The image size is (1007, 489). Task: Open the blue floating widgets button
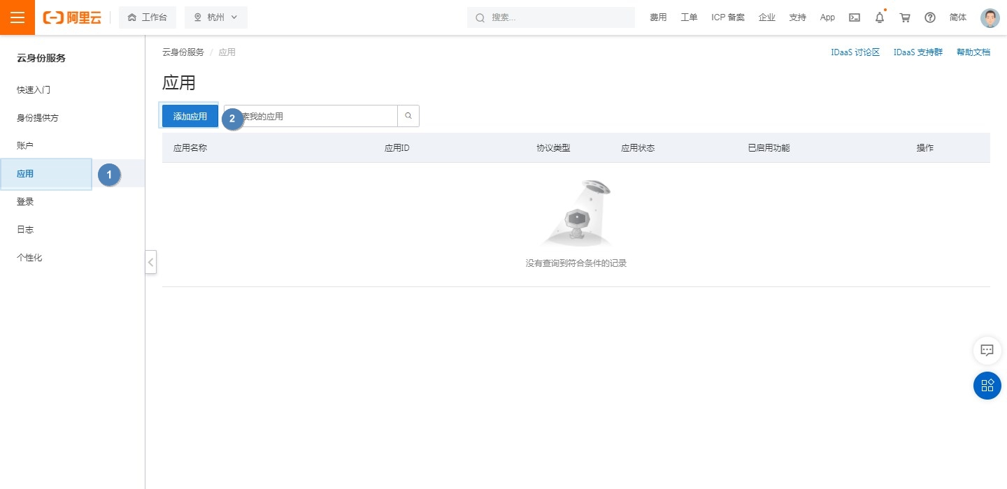tap(987, 386)
